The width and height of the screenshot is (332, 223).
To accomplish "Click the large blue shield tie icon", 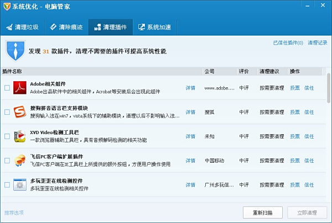I will [15, 51].
